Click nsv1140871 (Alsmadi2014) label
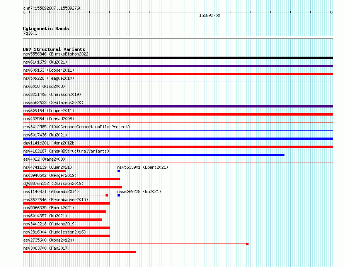This screenshot has width=344, height=267. point(51,191)
